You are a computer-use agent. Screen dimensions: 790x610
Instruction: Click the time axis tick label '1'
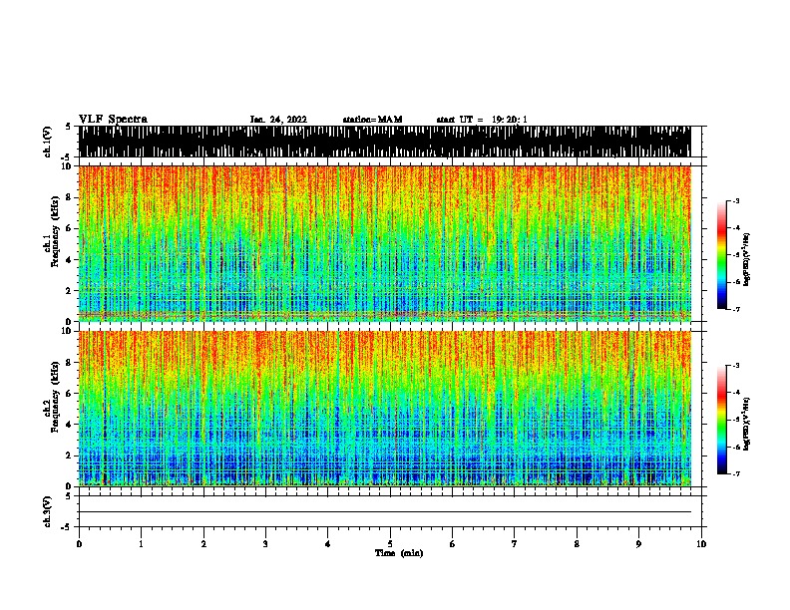click(141, 543)
